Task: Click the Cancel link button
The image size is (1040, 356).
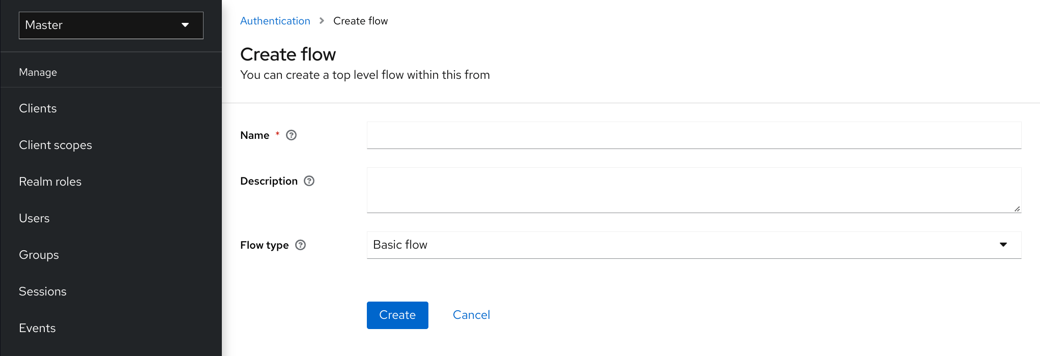Action: 471,315
